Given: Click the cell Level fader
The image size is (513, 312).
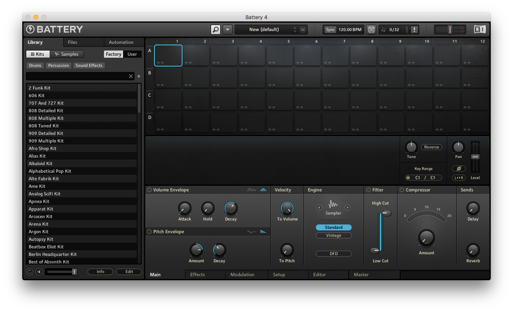Looking at the screenshot, I should tap(475, 157).
